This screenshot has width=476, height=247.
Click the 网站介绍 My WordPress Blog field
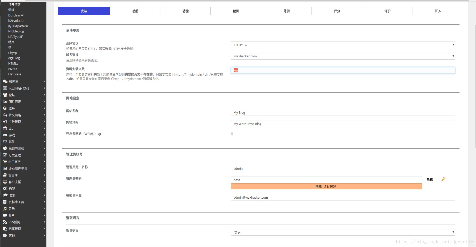(343, 124)
